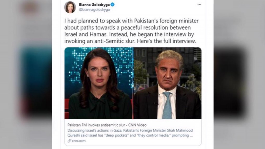265x149 pixels.
Task: Click the chain link icon beside cnn.com
Action: [x=69, y=141]
